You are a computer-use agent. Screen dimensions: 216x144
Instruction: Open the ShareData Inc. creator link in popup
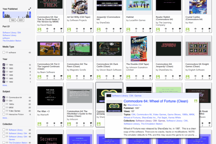pyautogui.click(x=134, y=105)
